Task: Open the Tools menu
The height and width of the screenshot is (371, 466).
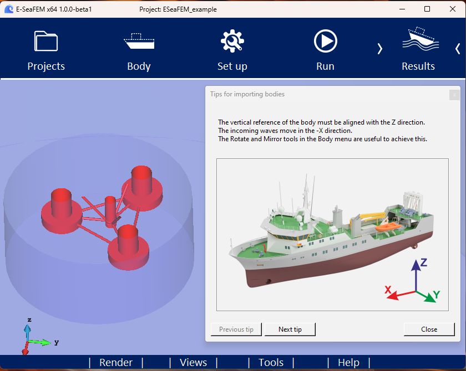Action: (x=271, y=362)
